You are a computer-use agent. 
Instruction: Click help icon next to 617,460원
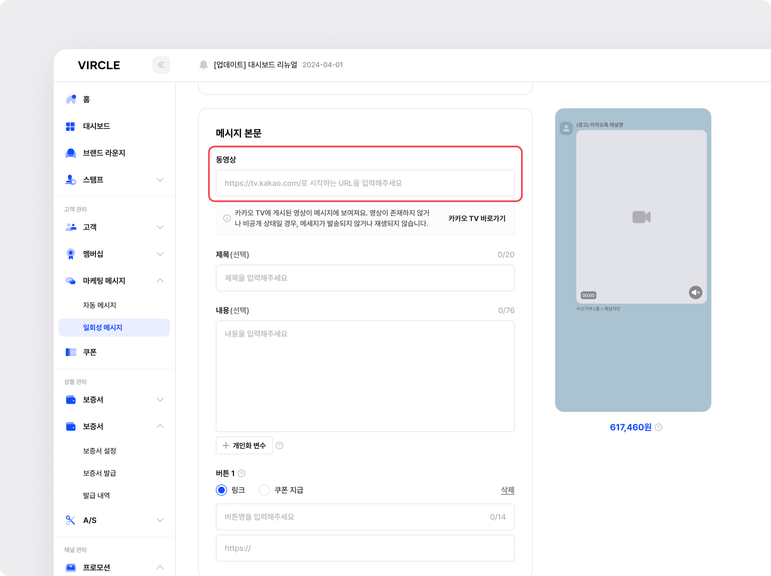tap(659, 427)
